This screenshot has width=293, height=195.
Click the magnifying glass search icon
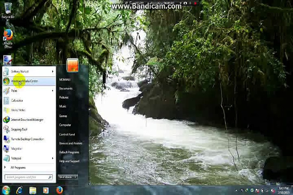[x=50, y=177]
